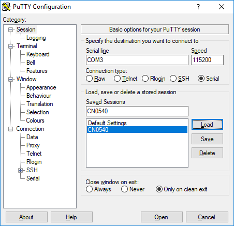Choose the Telnet connection type
The height and width of the screenshot is (226, 234).
(x=117, y=79)
